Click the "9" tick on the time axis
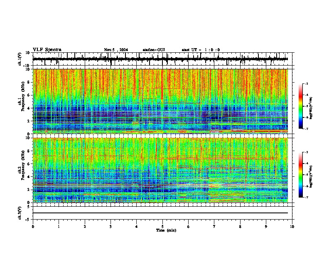The width and height of the screenshot is (329, 254). tap(266, 227)
